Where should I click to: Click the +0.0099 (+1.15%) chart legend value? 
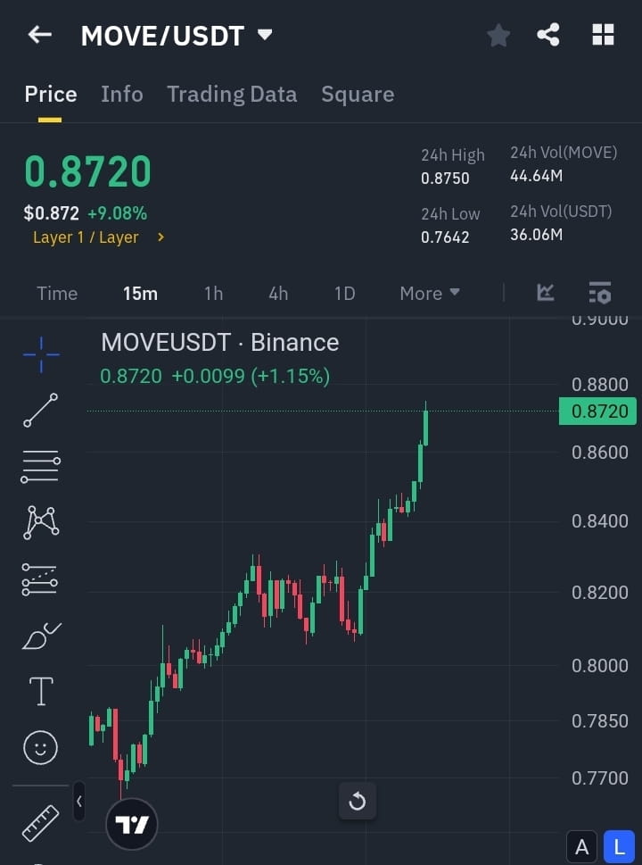coord(251,376)
